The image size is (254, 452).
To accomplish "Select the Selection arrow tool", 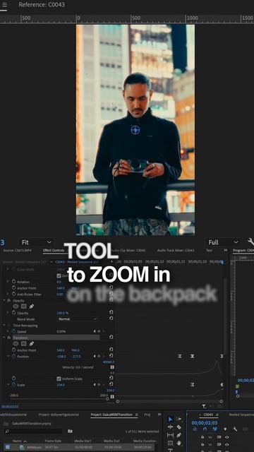I will 170,419.
